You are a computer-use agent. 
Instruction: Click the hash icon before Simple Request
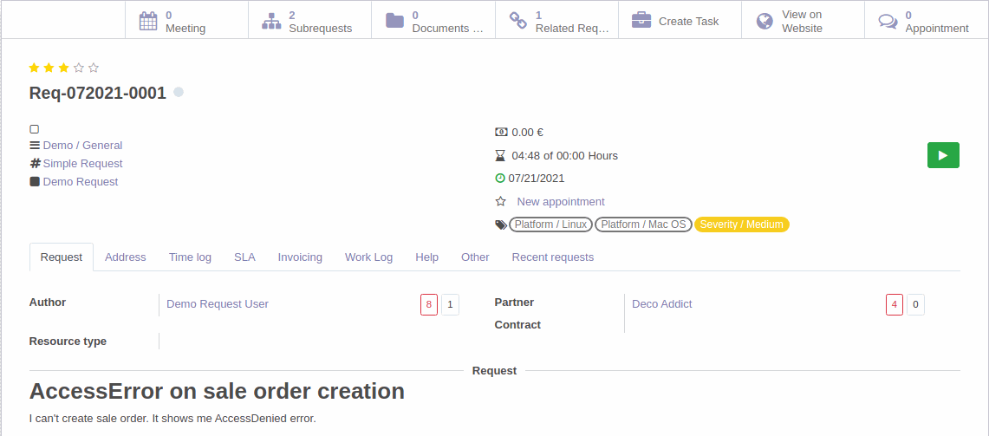[x=36, y=164]
